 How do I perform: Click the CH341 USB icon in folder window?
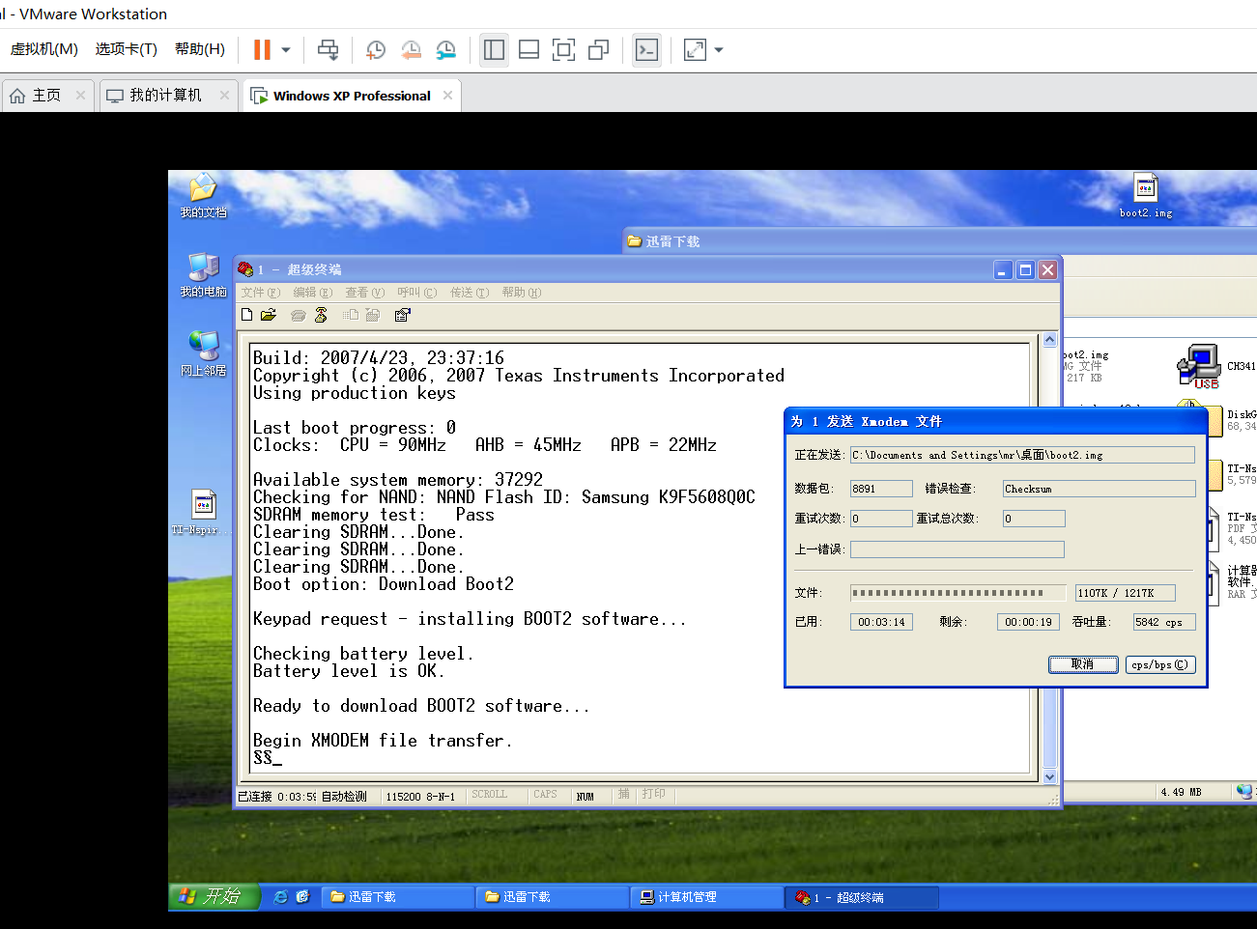[1199, 366]
